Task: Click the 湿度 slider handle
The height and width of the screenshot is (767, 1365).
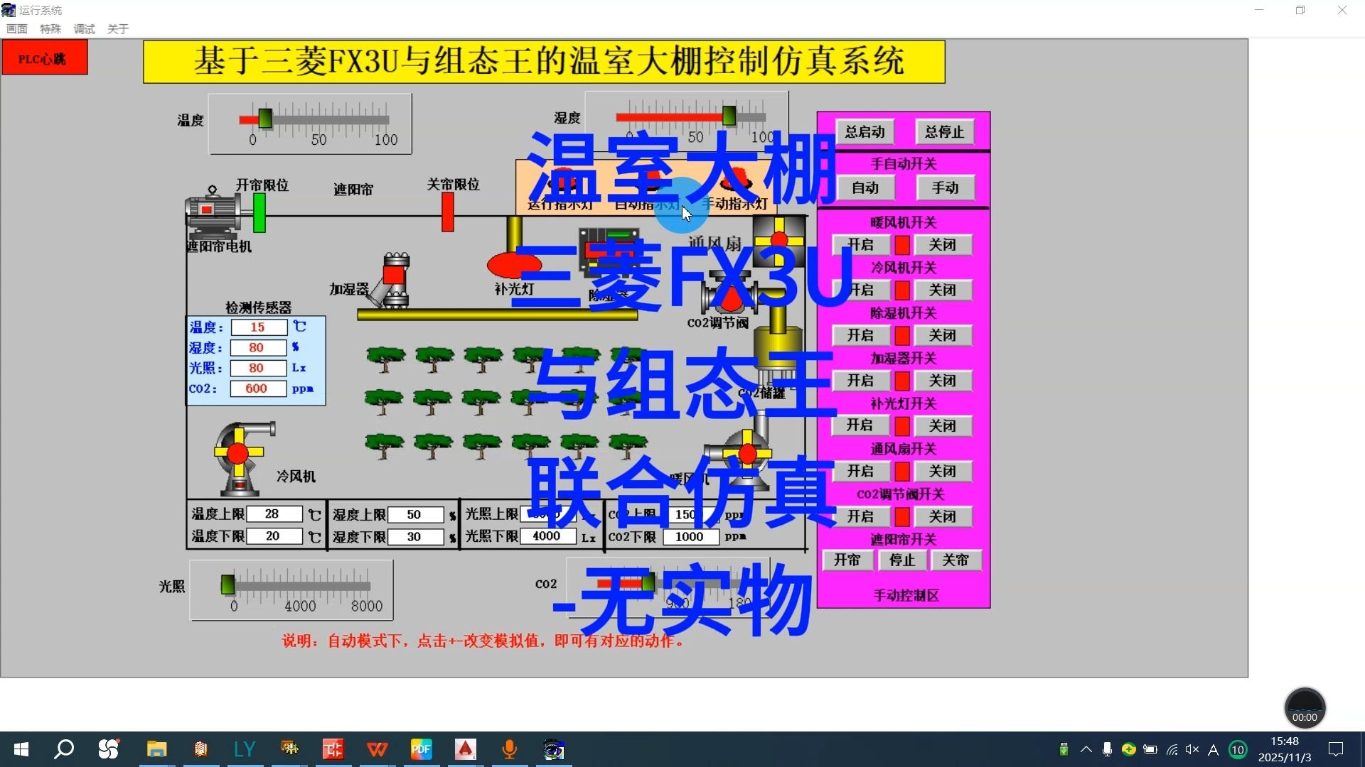Action: coord(729,115)
